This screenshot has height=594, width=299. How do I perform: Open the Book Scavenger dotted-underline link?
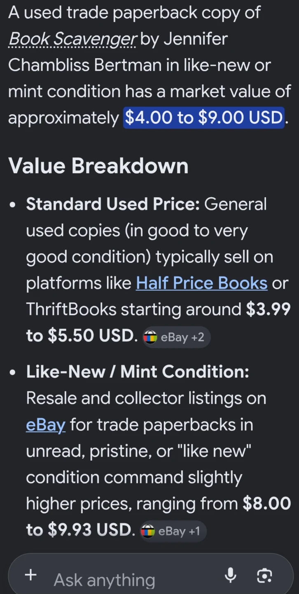[x=72, y=39]
